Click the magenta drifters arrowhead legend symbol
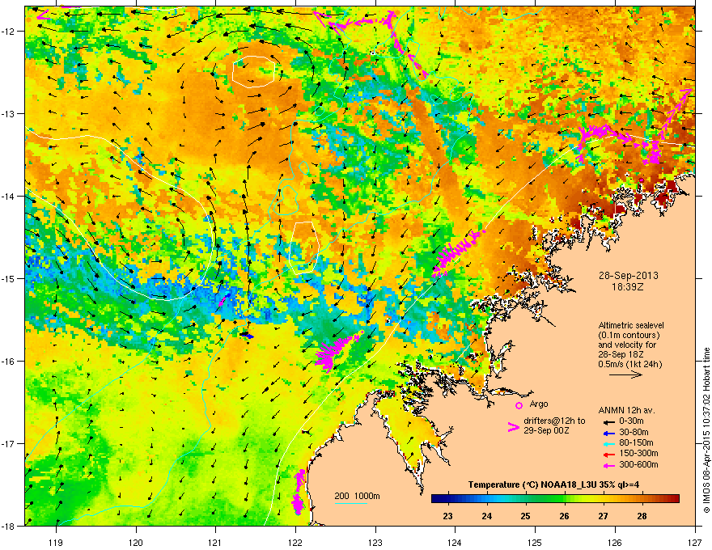The image size is (712, 550). 513,427
